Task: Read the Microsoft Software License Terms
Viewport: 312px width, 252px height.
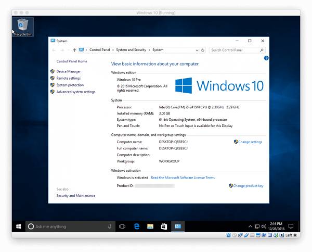Action: coord(183,178)
